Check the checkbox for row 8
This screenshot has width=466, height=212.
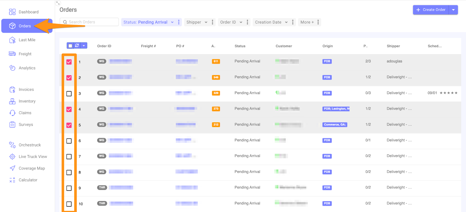(x=69, y=172)
